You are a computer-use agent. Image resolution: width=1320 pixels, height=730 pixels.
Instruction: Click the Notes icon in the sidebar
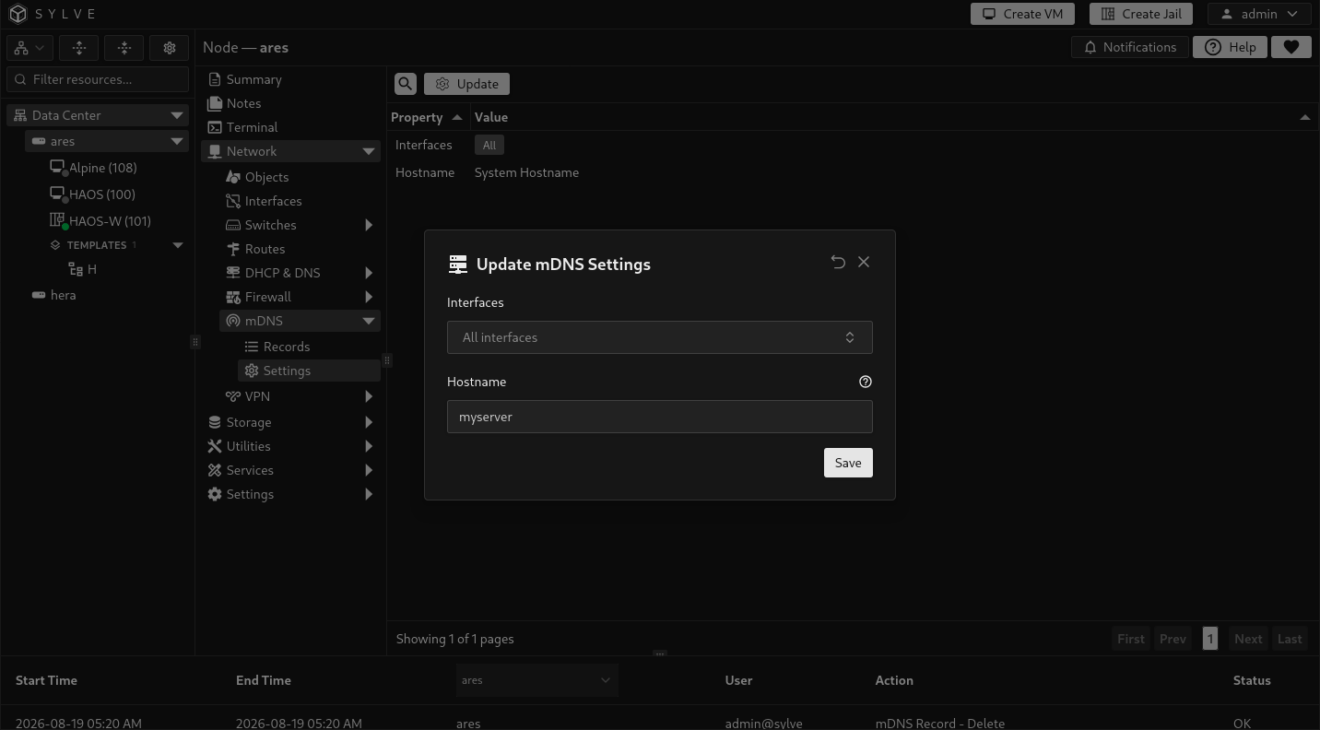(x=215, y=103)
